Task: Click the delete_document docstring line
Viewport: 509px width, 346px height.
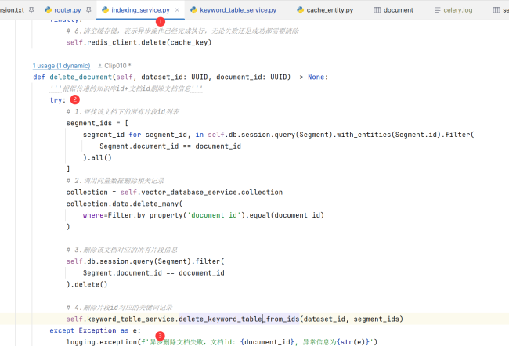Action: tap(126, 88)
